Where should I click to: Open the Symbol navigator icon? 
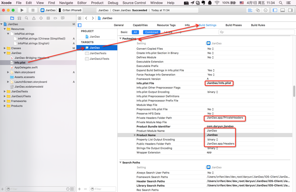coord(19,18)
